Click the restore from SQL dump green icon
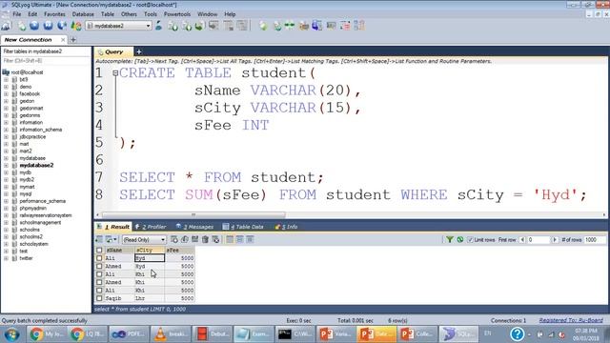610x343 pixels. tap(200, 26)
